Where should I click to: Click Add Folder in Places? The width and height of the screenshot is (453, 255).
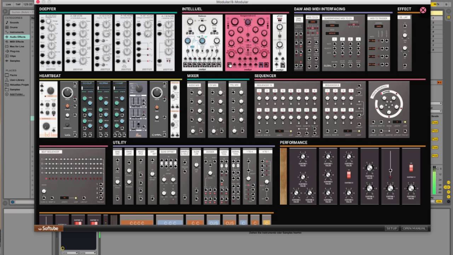[17, 94]
